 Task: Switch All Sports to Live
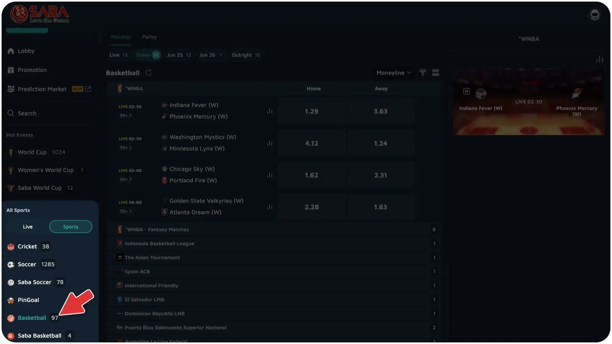(x=28, y=227)
